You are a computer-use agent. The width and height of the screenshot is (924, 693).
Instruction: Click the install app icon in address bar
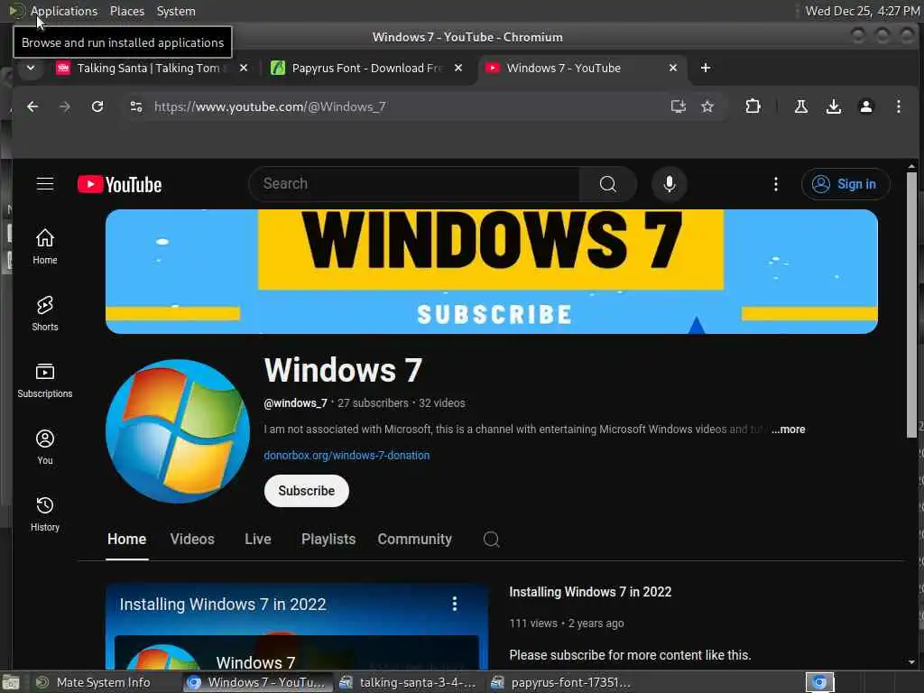[x=679, y=106]
